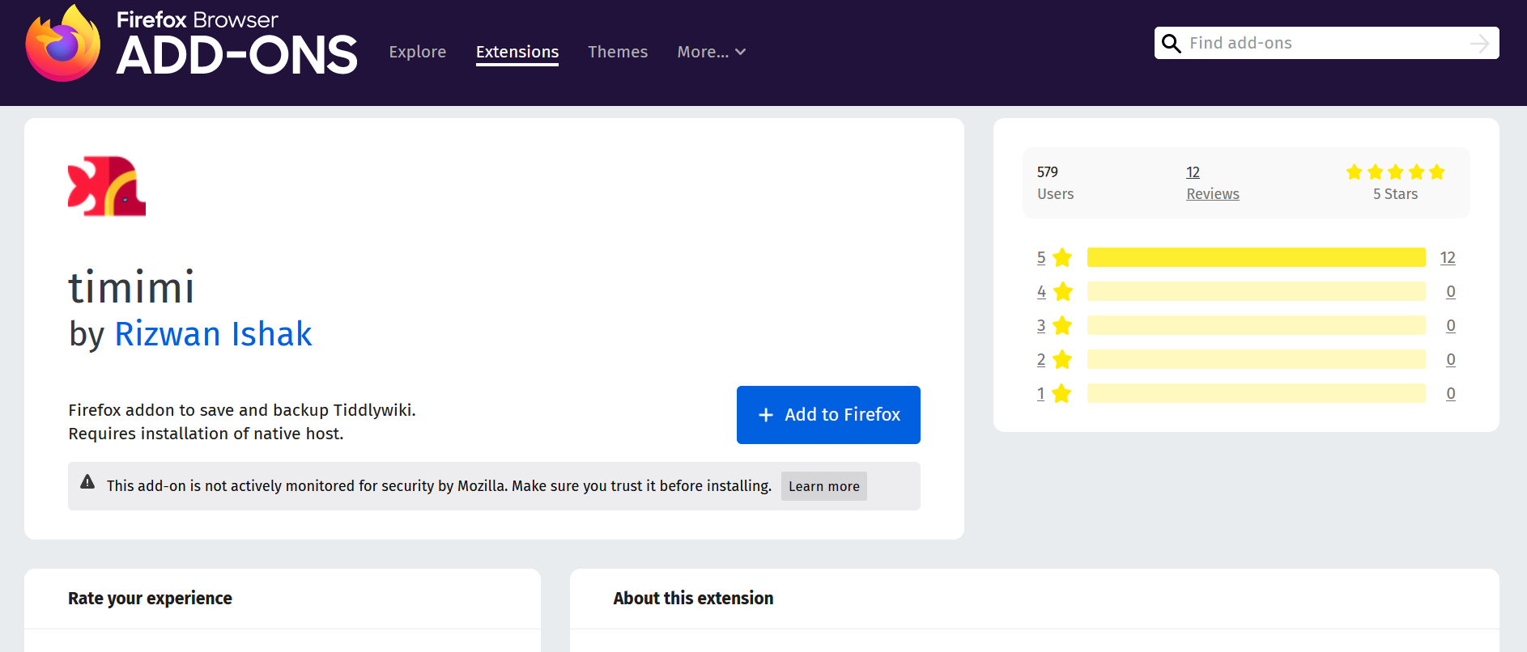The width and height of the screenshot is (1527, 652).
Task: Click the 3-star rating bar
Action: pos(1256,326)
